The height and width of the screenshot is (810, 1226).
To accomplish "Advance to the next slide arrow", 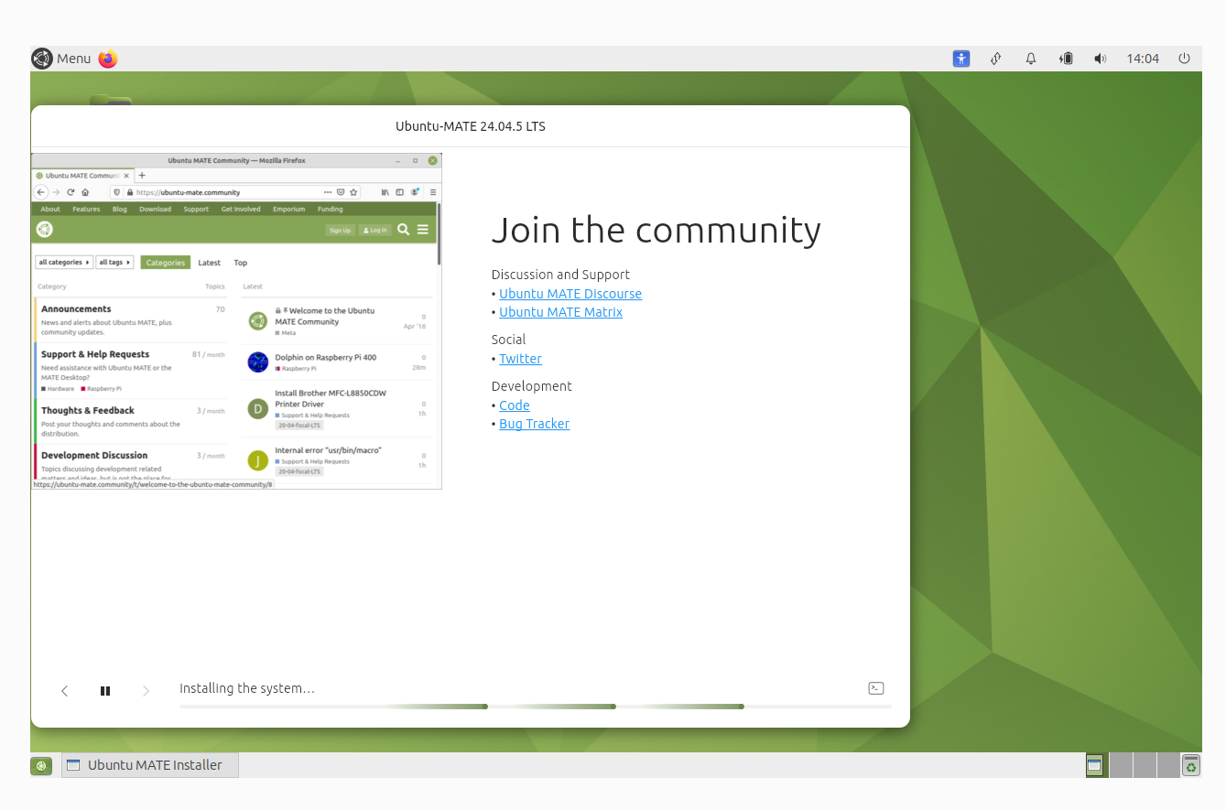I will point(146,691).
